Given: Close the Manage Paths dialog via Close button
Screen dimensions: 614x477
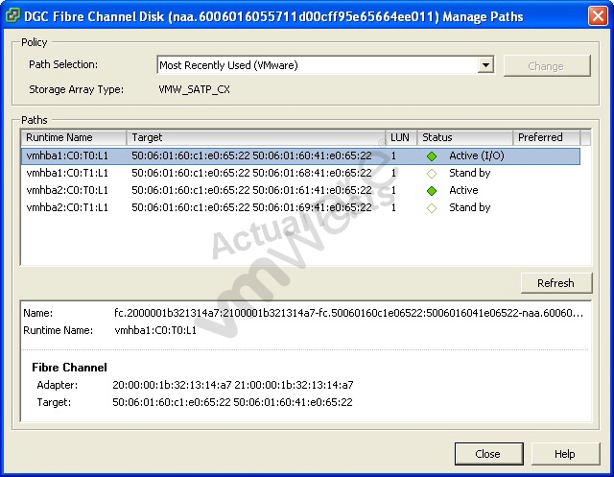Looking at the screenshot, I should pyautogui.click(x=488, y=454).
